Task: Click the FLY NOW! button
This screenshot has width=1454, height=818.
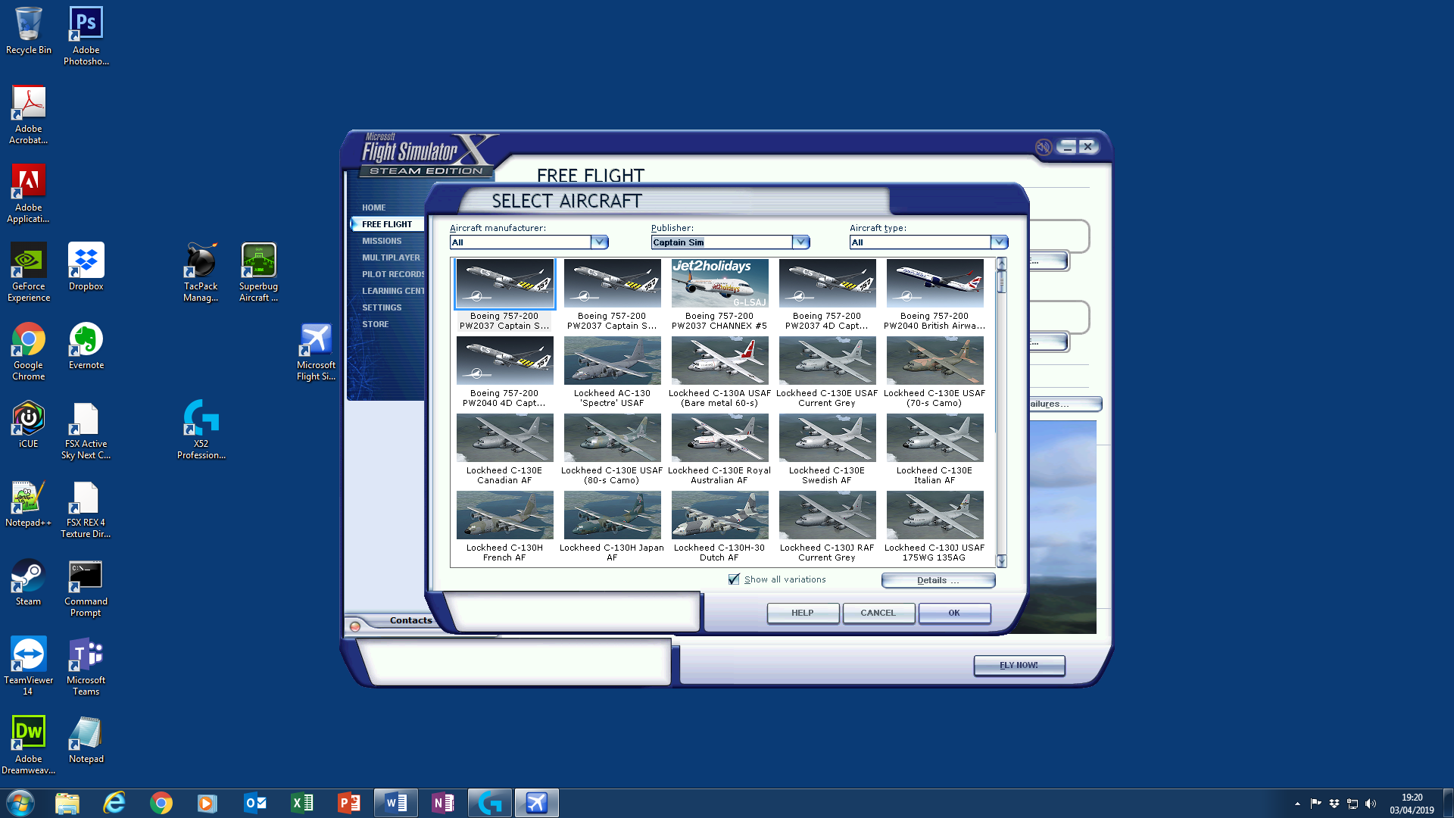Action: (x=1019, y=665)
